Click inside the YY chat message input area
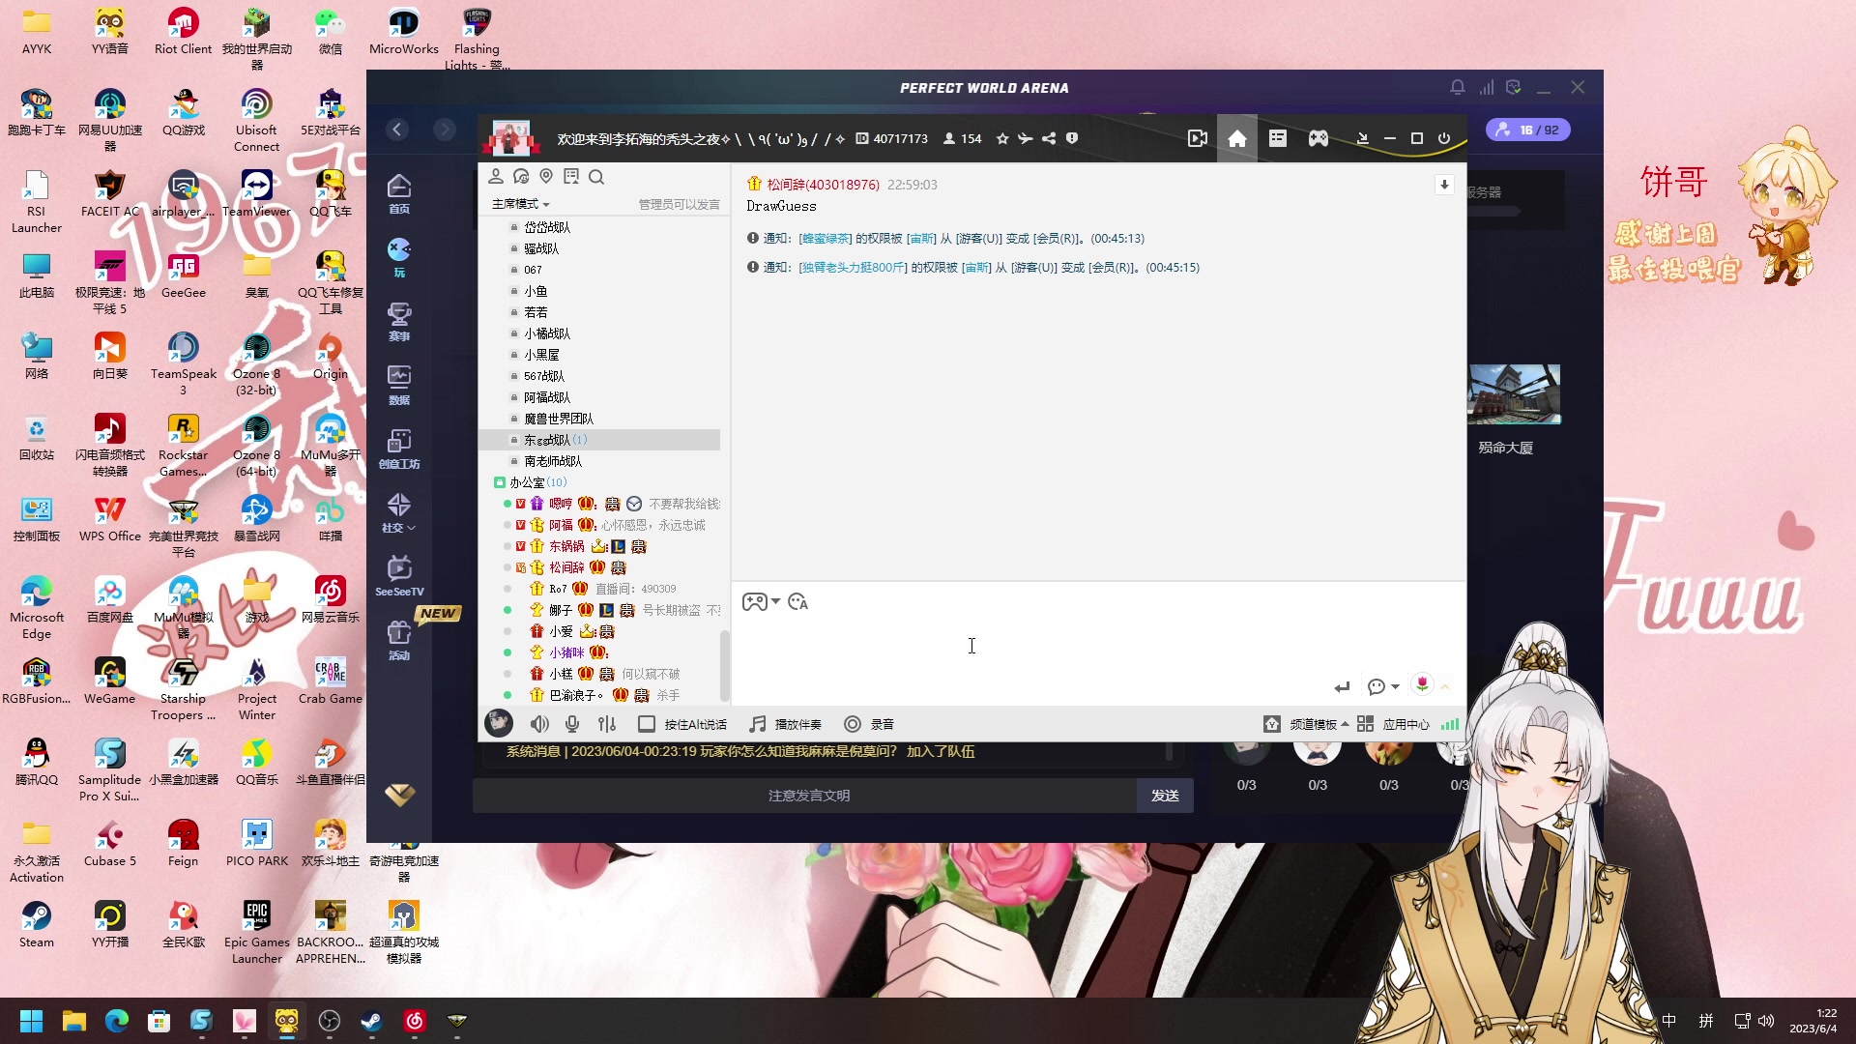This screenshot has height=1044, width=1856. pyautogui.click(x=1098, y=646)
